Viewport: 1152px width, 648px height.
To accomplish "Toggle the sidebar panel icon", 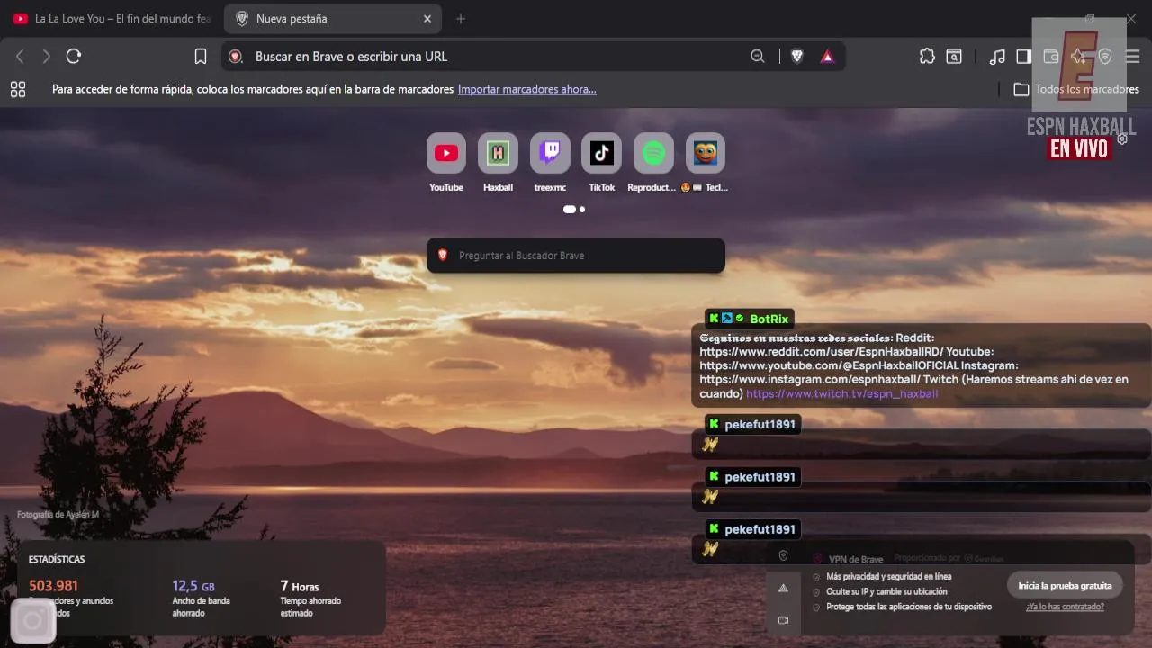I will click(1023, 57).
